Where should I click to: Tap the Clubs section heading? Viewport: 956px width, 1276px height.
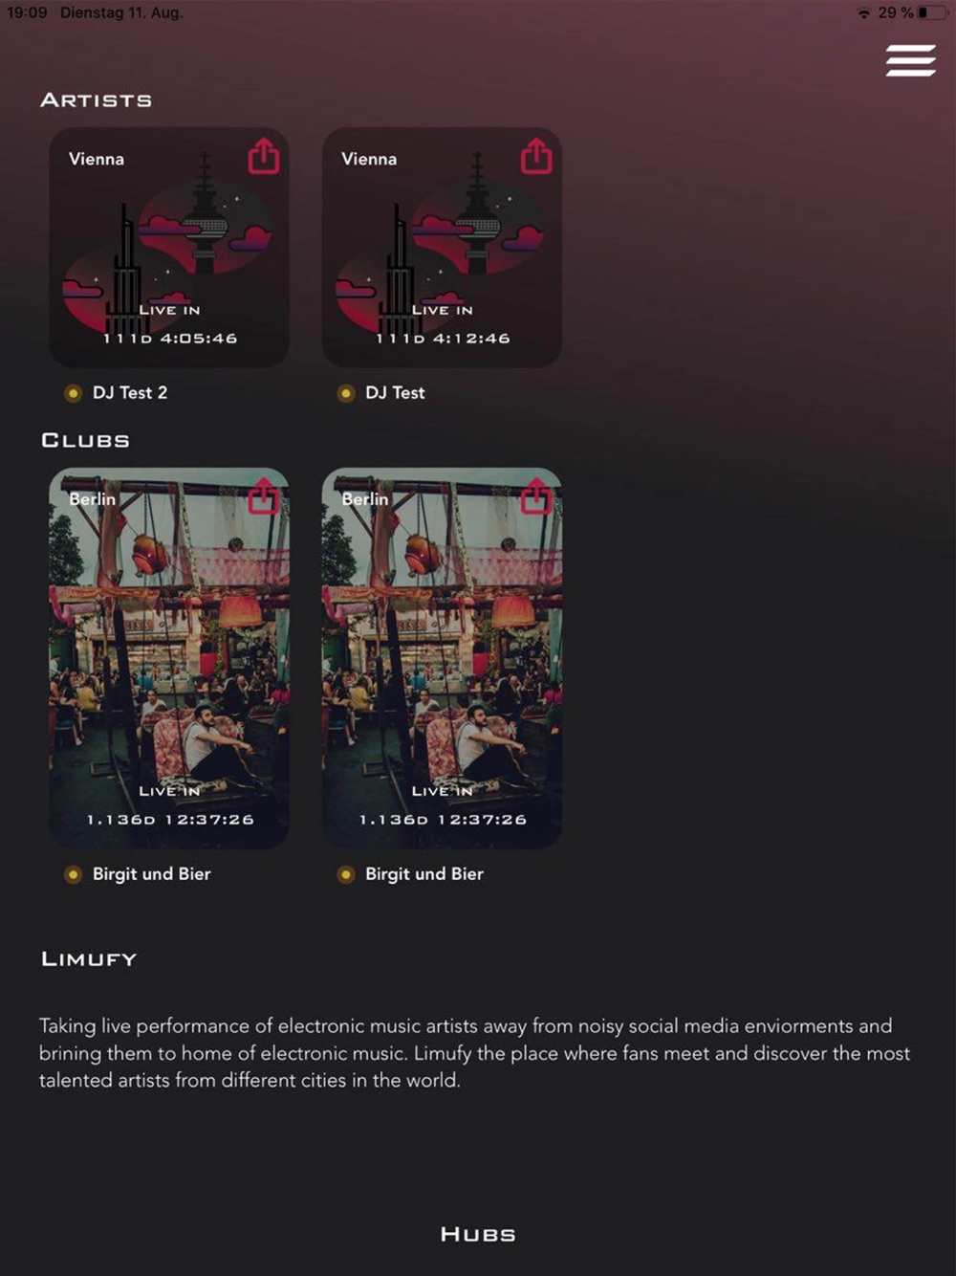click(x=86, y=441)
